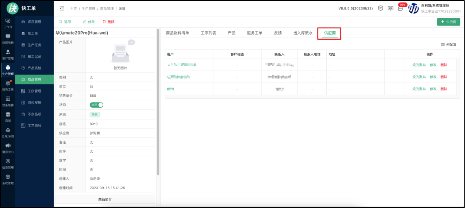Open 信息管理 in the left icon rail
465x208 pixels.
8,164
